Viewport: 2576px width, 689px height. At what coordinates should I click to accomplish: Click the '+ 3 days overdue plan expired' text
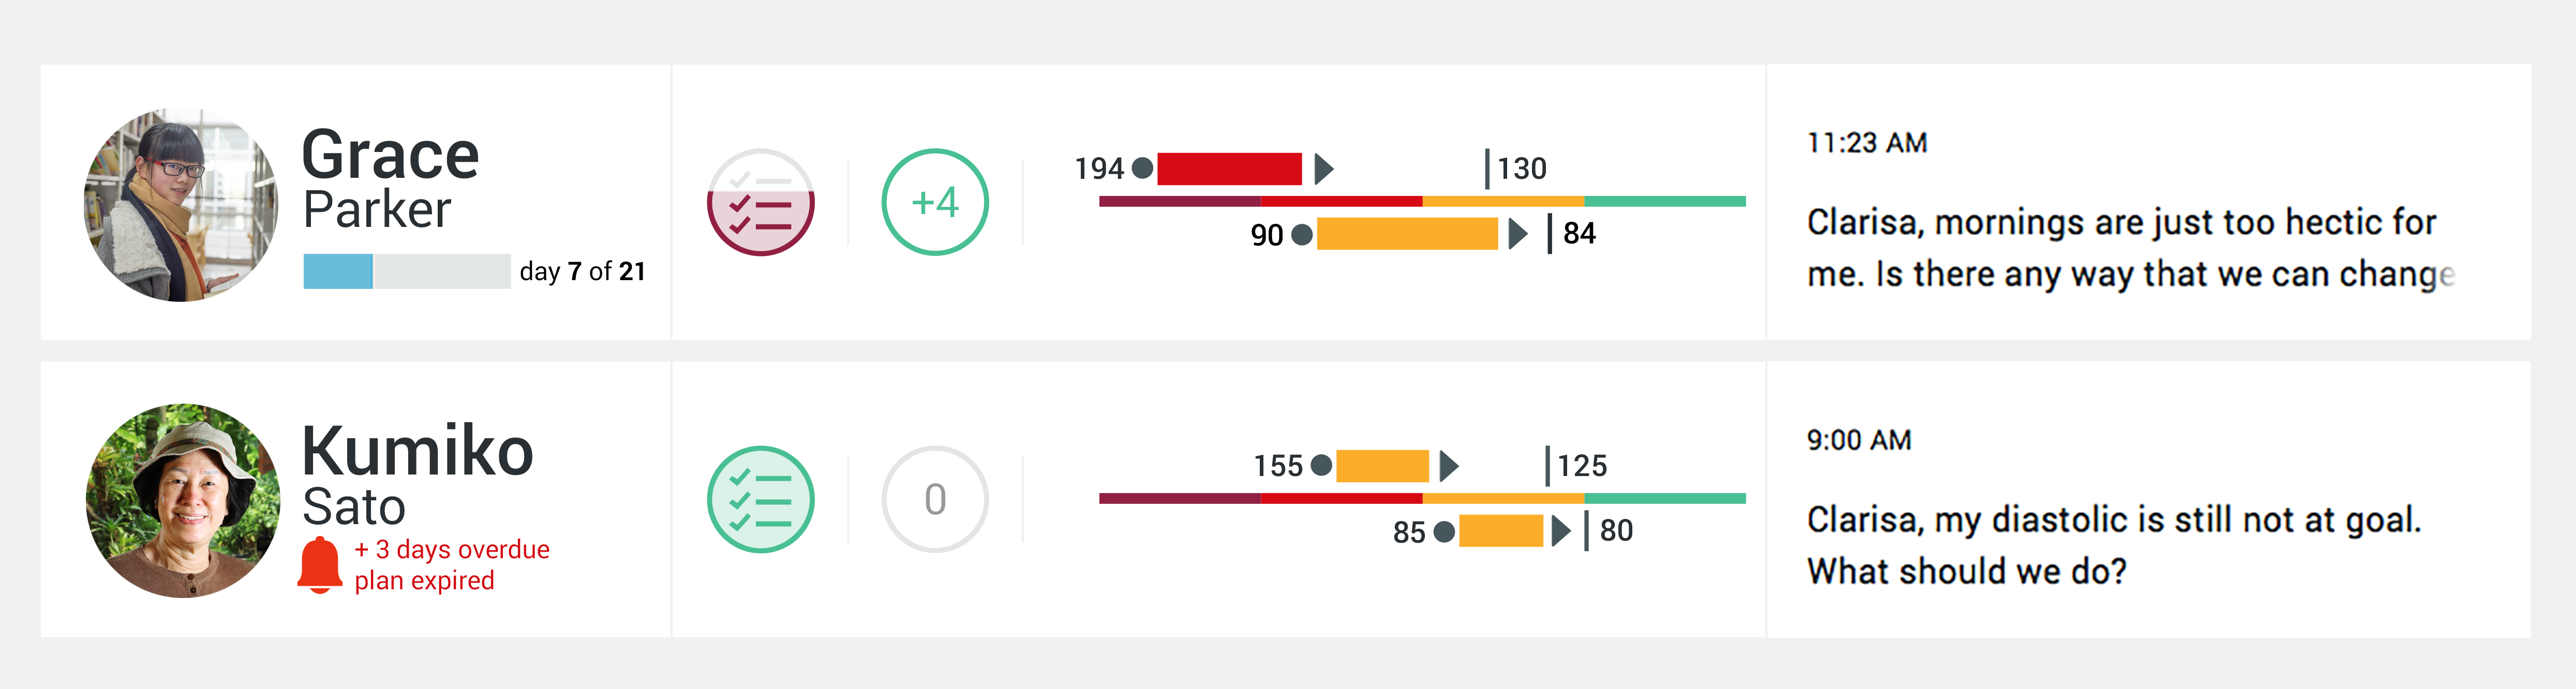(452, 565)
